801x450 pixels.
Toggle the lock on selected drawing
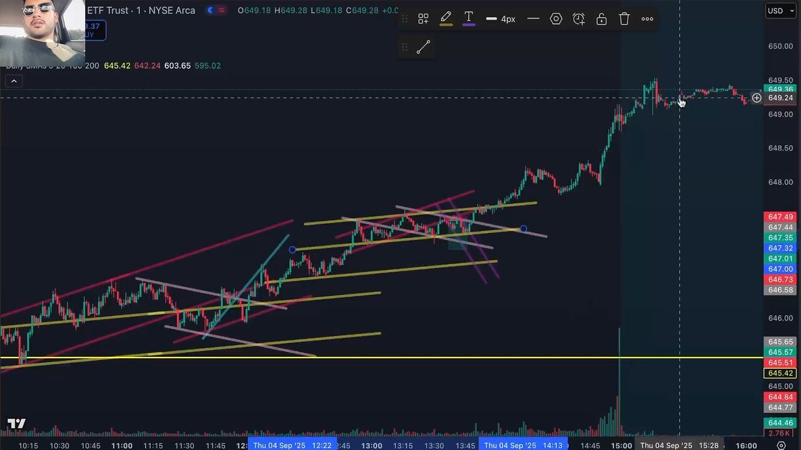[x=601, y=19]
